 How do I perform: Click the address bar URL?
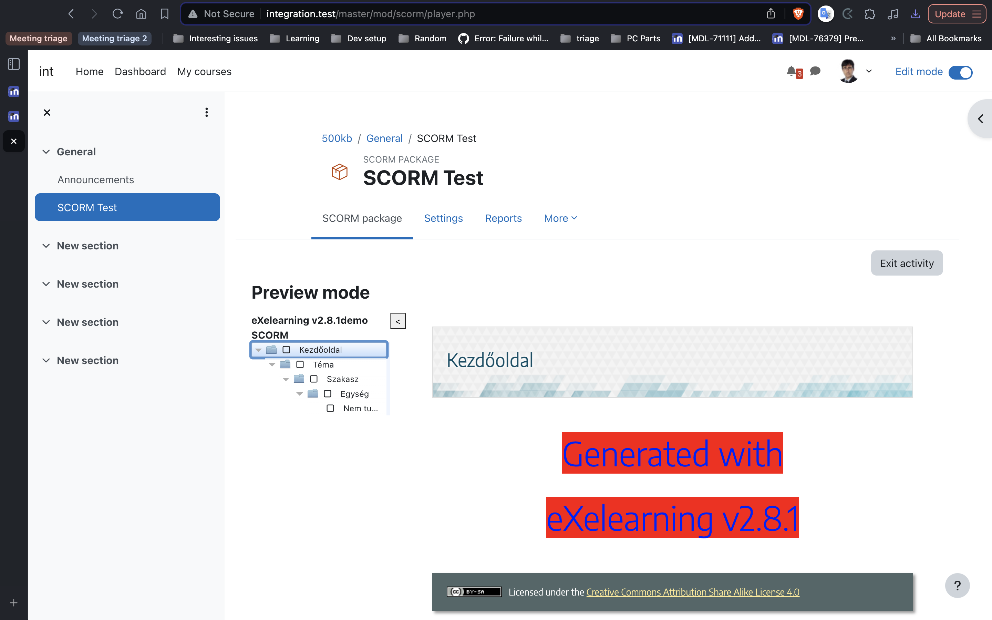click(371, 14)
